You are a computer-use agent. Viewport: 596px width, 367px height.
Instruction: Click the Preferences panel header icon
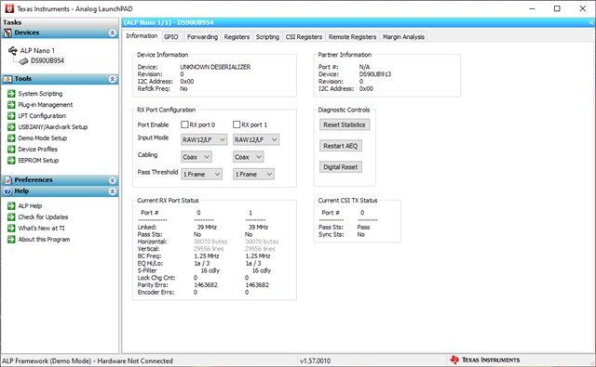tap(7, 180)
